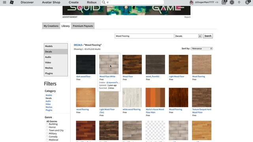Open Mario's House Wood Floor Main thumbnail

click(x=155, y=97)
